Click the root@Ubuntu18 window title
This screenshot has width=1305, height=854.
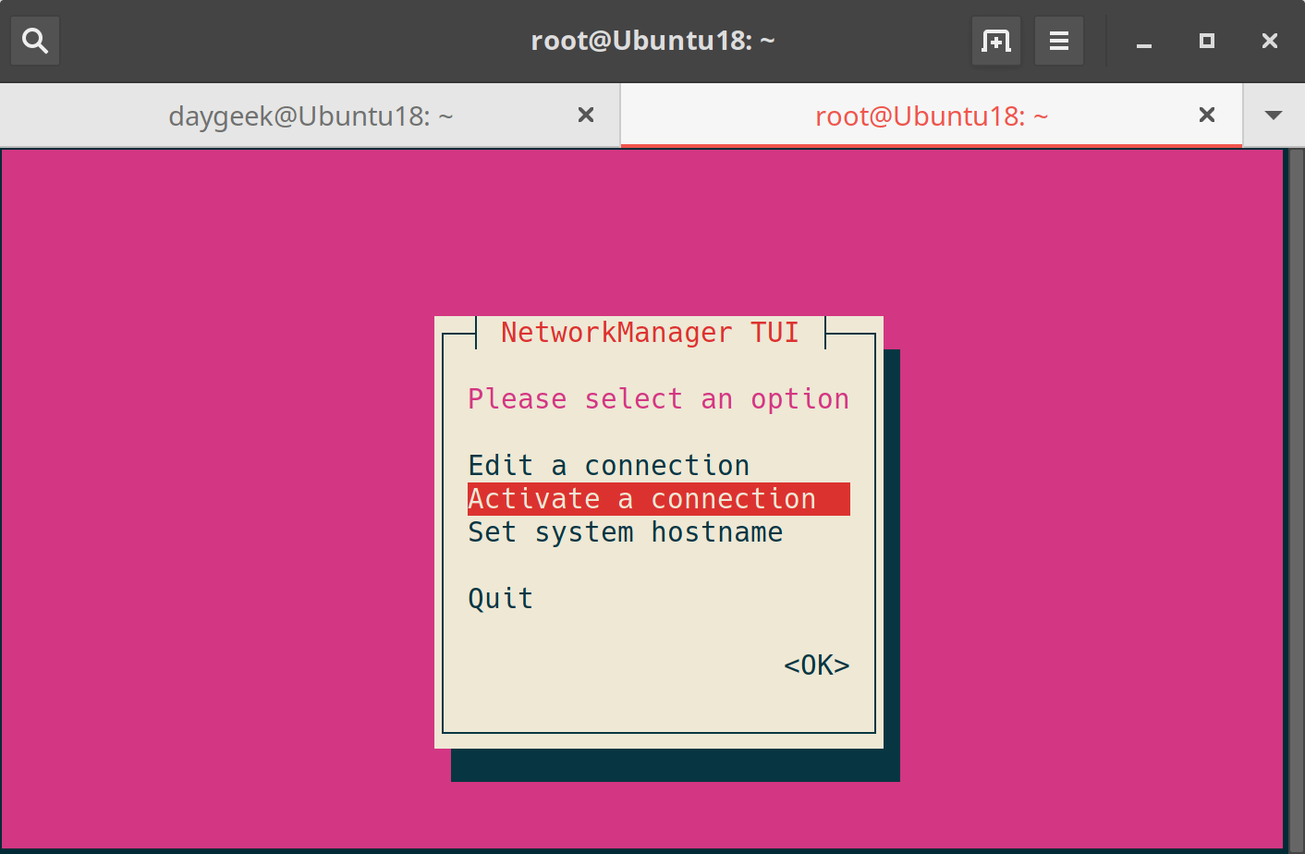653,41
